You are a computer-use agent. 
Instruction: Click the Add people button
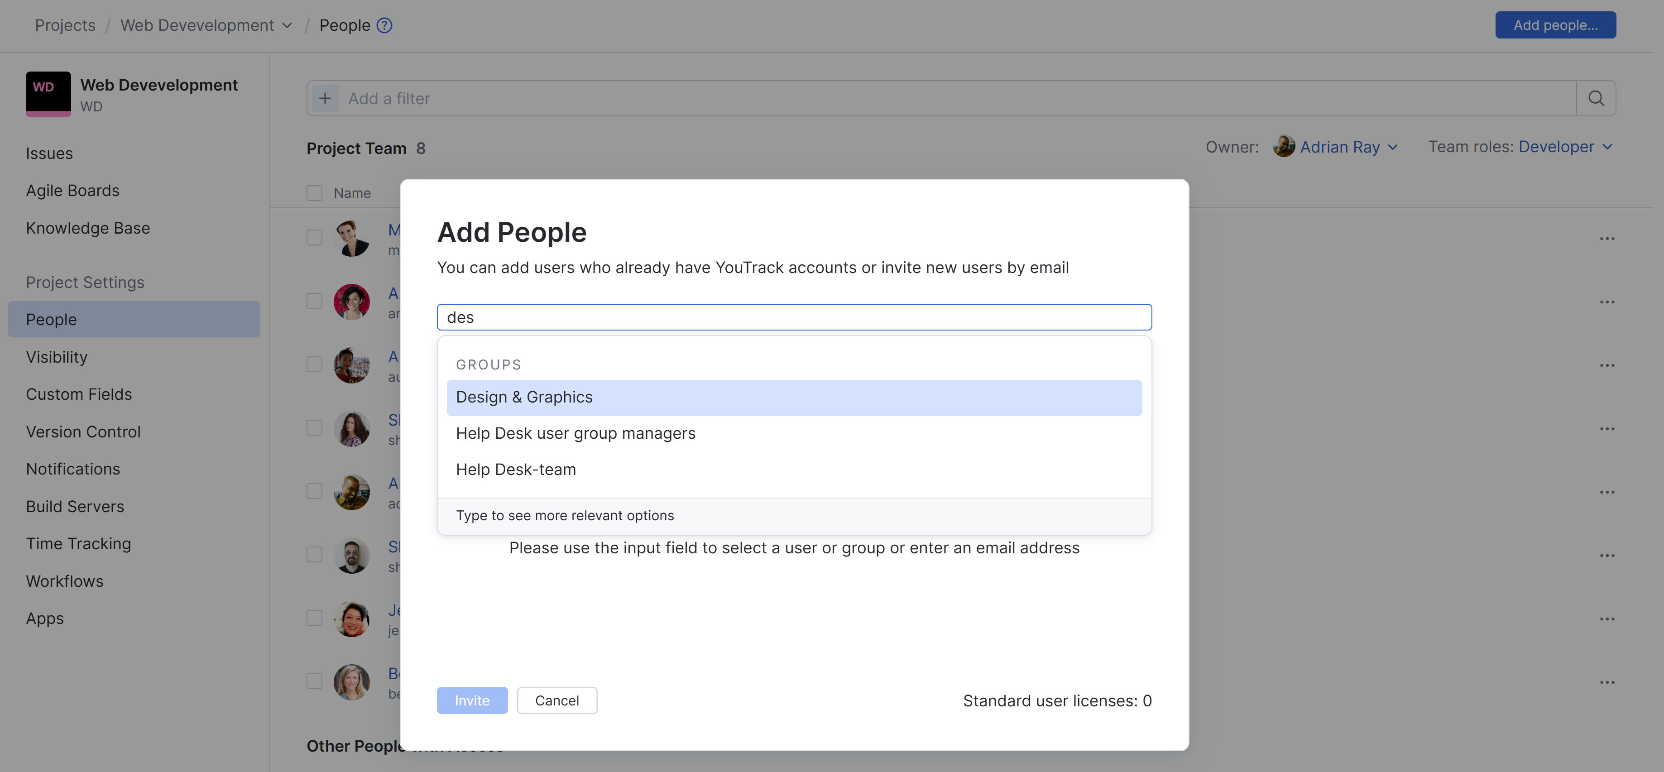1555,24
